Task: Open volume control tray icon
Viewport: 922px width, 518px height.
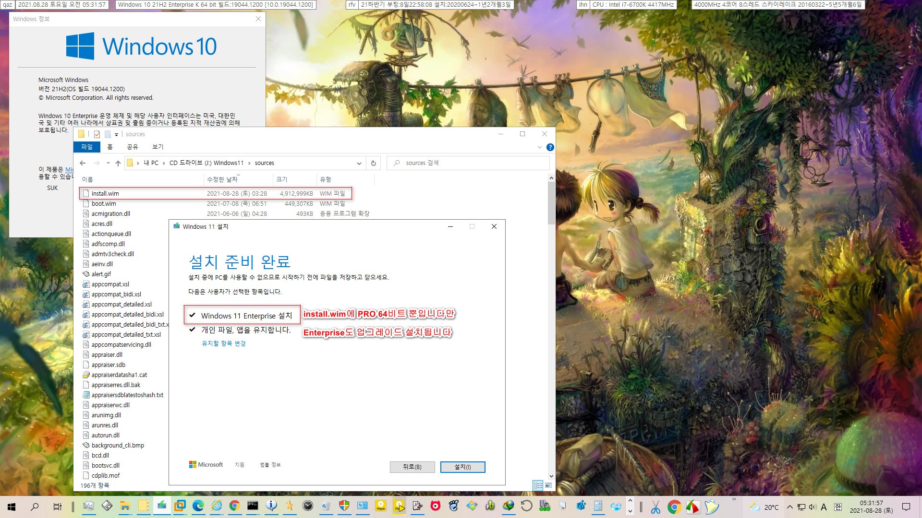Action: point(813,507)
